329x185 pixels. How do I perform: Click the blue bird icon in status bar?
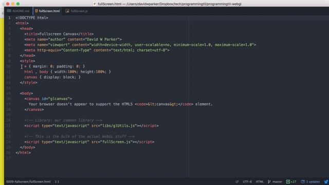326,181
